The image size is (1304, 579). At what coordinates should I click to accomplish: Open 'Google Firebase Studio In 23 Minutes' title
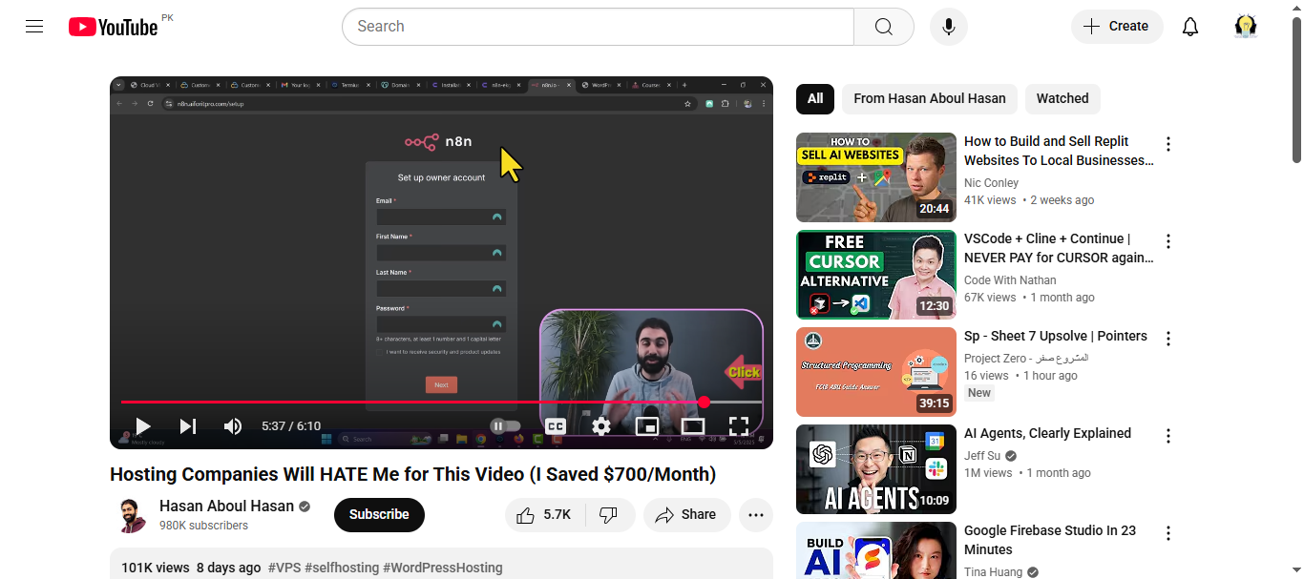coord(1050,540)
